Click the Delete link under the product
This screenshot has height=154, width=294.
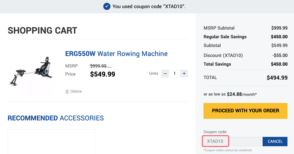click(76, 91)
